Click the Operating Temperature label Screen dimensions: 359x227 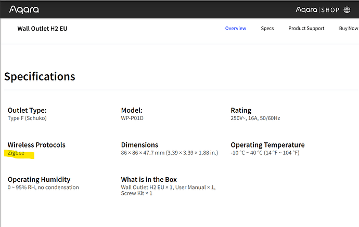[267, 145]
